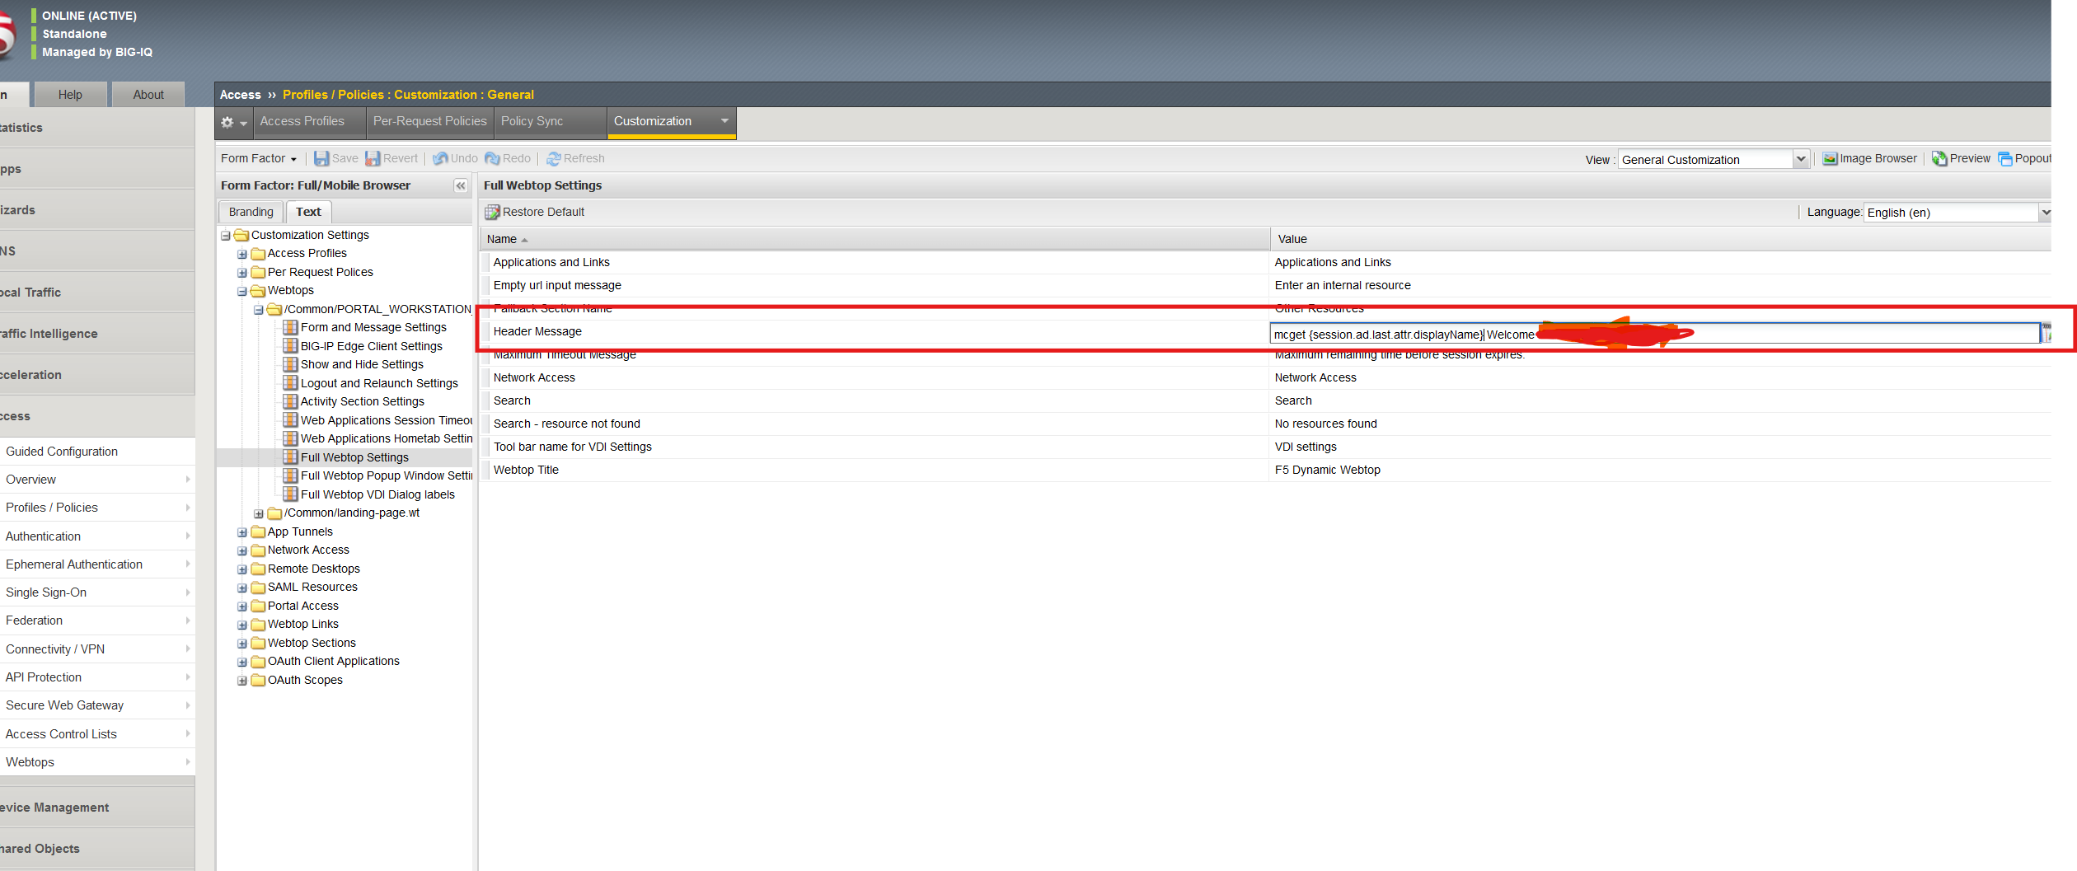The height and width of the screenshot is (871, 2077).
Task: Open the Image Browser
Action: (x=1869, y=158)
